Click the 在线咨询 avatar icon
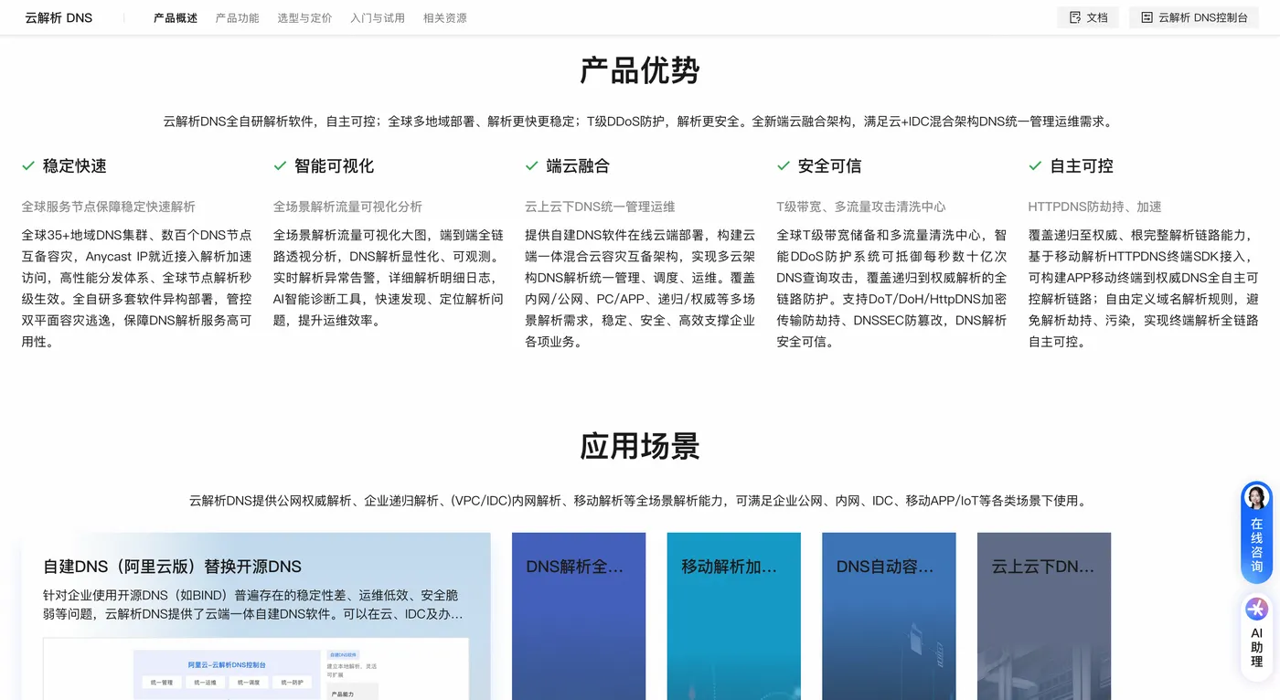The width and height of the screenshot is (1280, 700). pyautogui.click(x=1256, y=497)
